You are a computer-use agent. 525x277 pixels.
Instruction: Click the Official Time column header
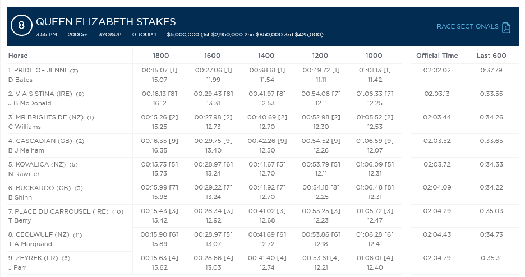[x=437, y=56]
